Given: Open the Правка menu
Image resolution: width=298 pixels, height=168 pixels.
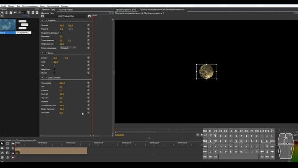Looking at the screenshot, I should pos(11,6).
